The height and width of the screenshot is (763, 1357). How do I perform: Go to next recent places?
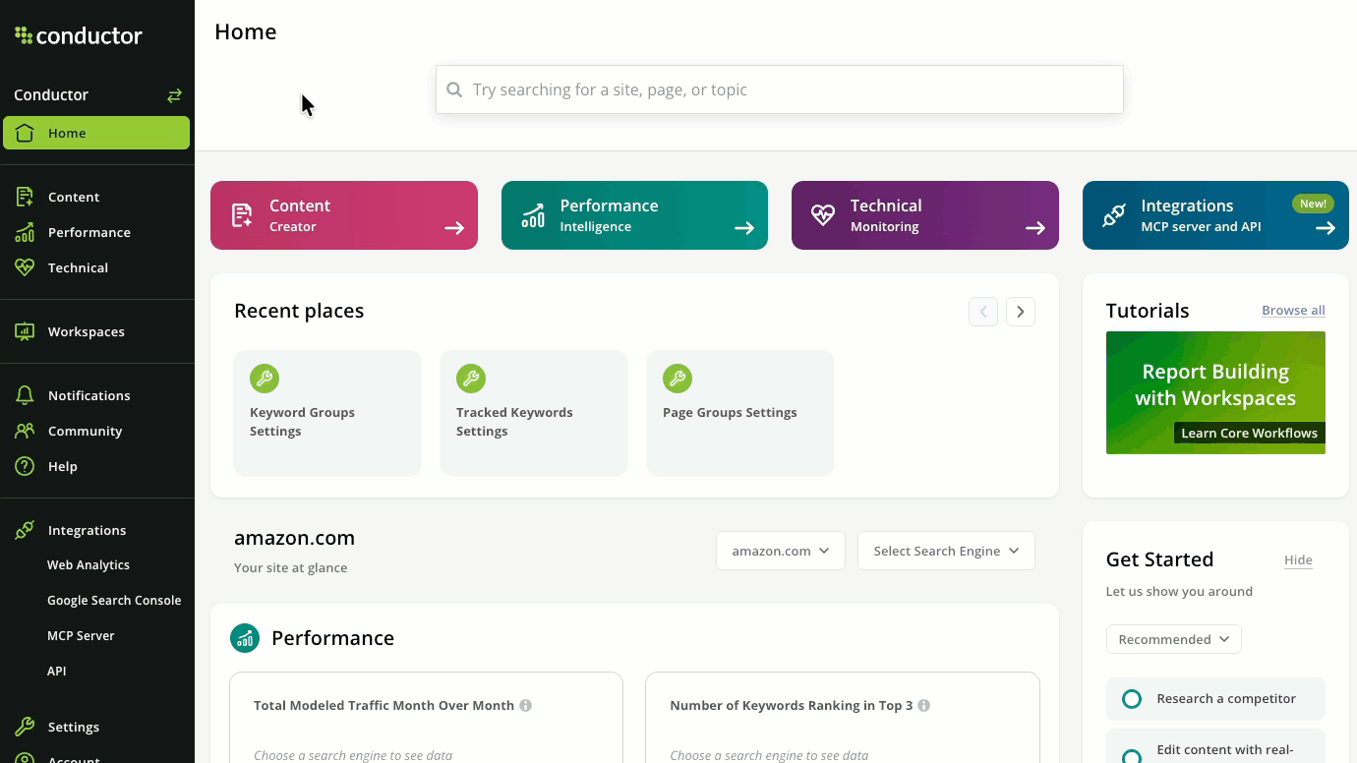[1021, 312]
